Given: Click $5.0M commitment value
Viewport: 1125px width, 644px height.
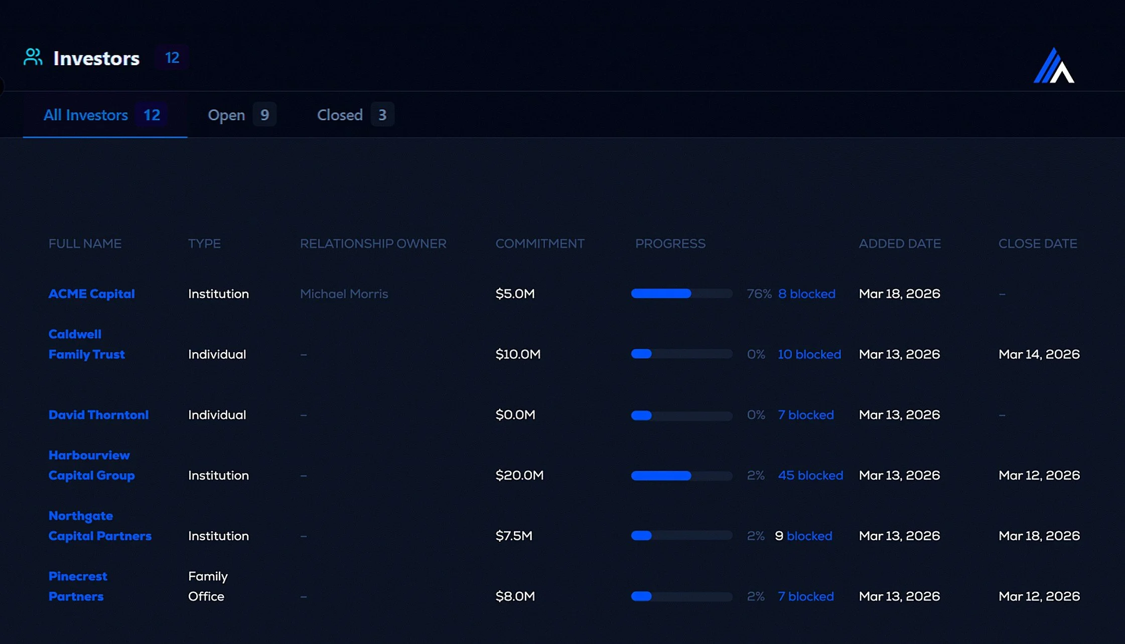Looking at the screenshot, I should (x=515, y=293).
